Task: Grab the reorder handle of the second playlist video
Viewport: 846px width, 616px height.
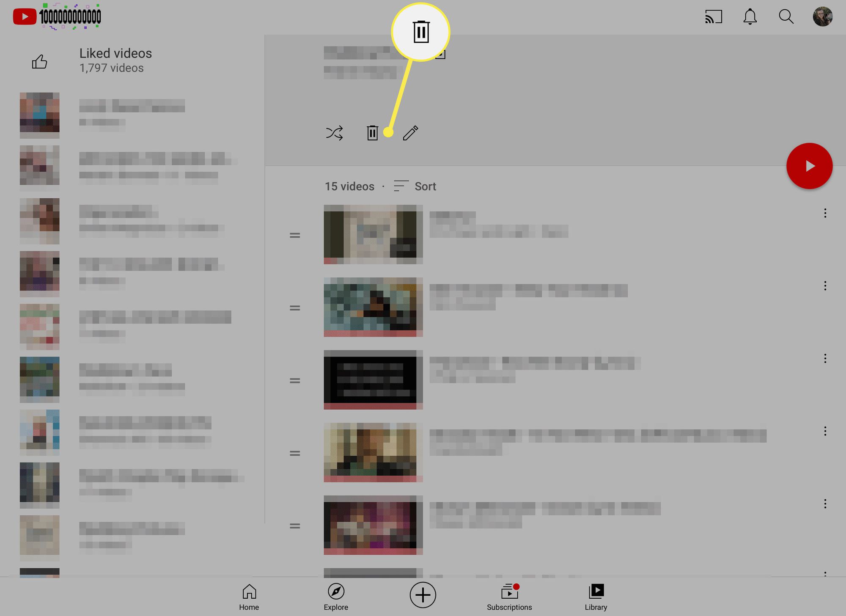Action: [x=295, y=308]
